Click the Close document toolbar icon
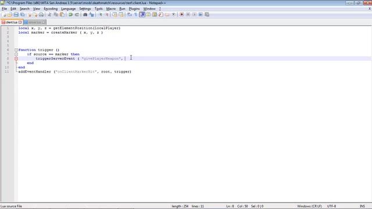372x209 pixels. pyautogui.click(x=30, y=15)
